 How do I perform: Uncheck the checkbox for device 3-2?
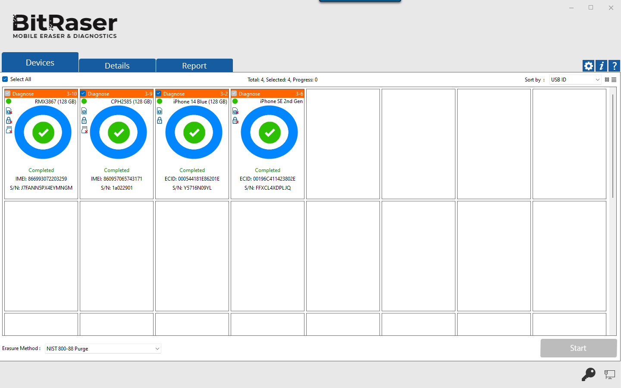[x=159, y=94]
